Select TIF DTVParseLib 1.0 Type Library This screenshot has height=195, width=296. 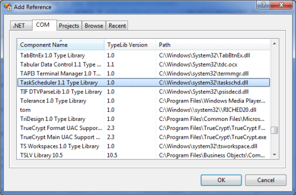(144, 91)
